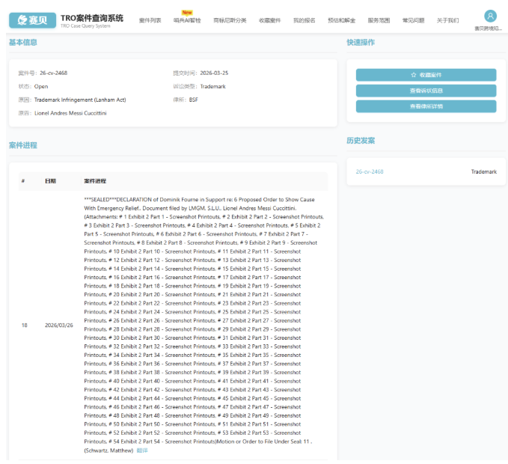Open 常见问题 page
The width and height of the screenshot is (508, 464).
[414, 20]
